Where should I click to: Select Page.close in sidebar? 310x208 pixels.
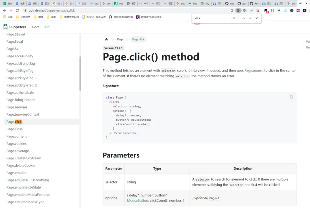[14, 129]
